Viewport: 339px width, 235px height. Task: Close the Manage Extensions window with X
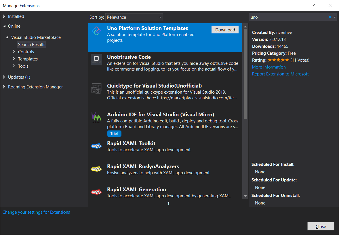point(330,6)
